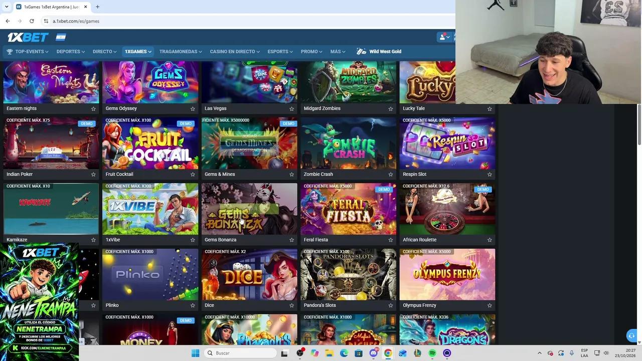
Task: Open the MÁS dropdown menu
Action: point(338,52)
